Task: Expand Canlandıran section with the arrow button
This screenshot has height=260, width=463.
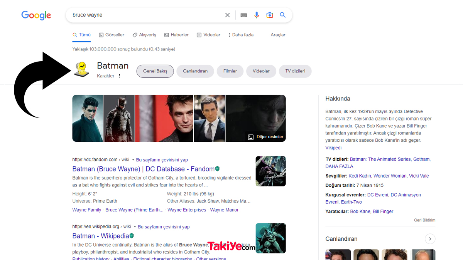Action: click(430, 239)
